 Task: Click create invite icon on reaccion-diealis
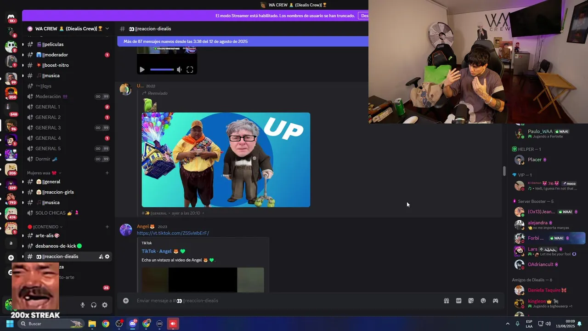[x=101, y=257]
